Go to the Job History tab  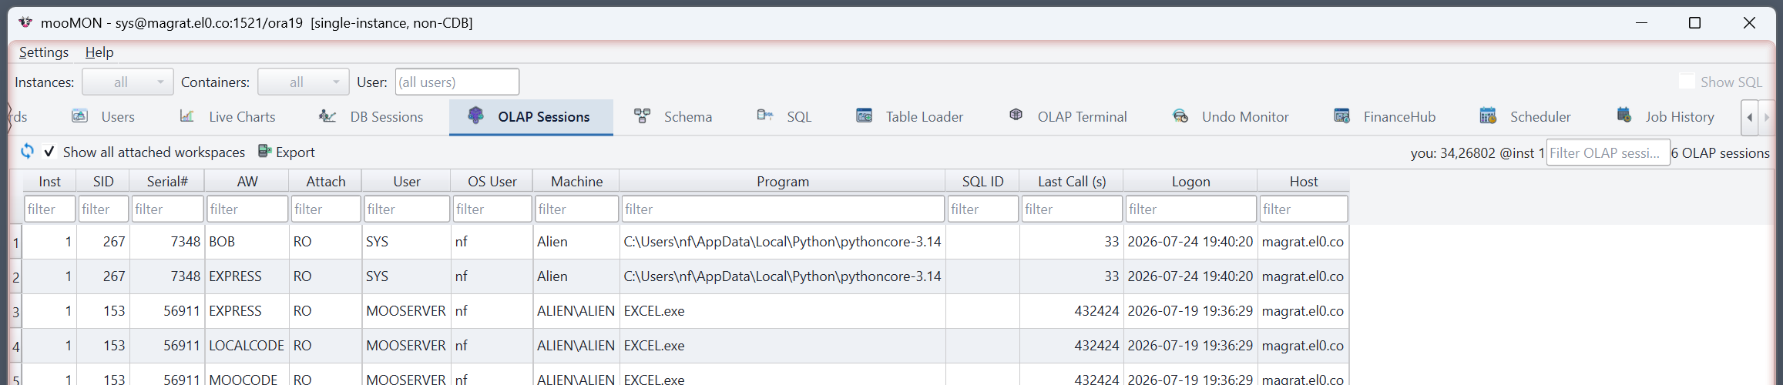(1665, 116)
